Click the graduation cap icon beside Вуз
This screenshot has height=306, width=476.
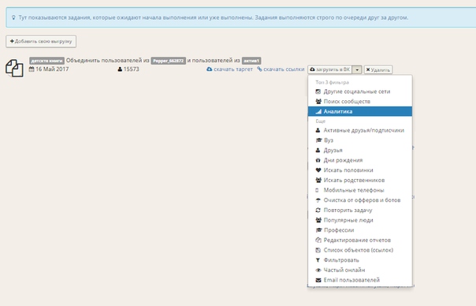(x=318, y=140)
